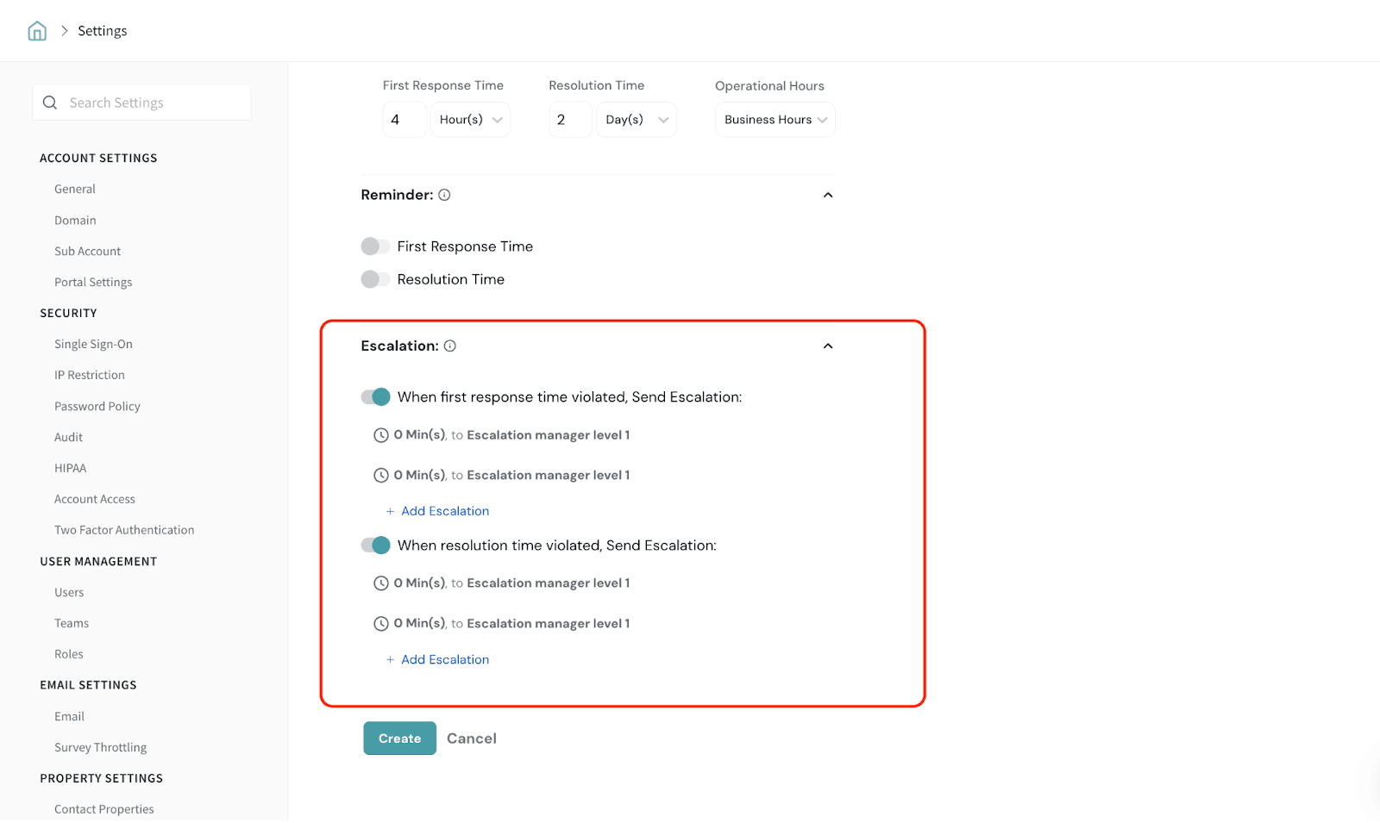Go to Teams under User Management

[72, 623]
